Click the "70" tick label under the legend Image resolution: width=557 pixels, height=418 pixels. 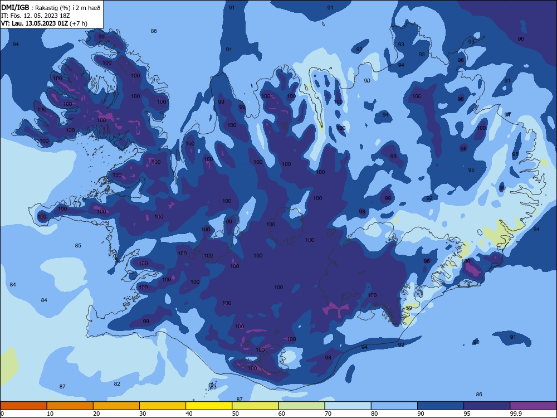[x=328, y=414]
